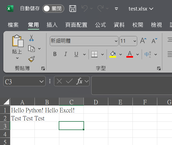Click the test.xlsx file name dropdown
Screen dimensions: 172x145
point(141,9)
